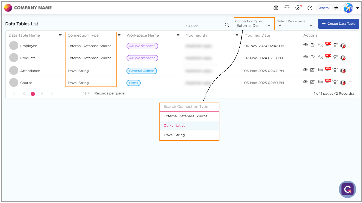This screenshot has width=362, height=203.
Task: Click the edit pencil icon for Employee row
Action: pos(313,45)
